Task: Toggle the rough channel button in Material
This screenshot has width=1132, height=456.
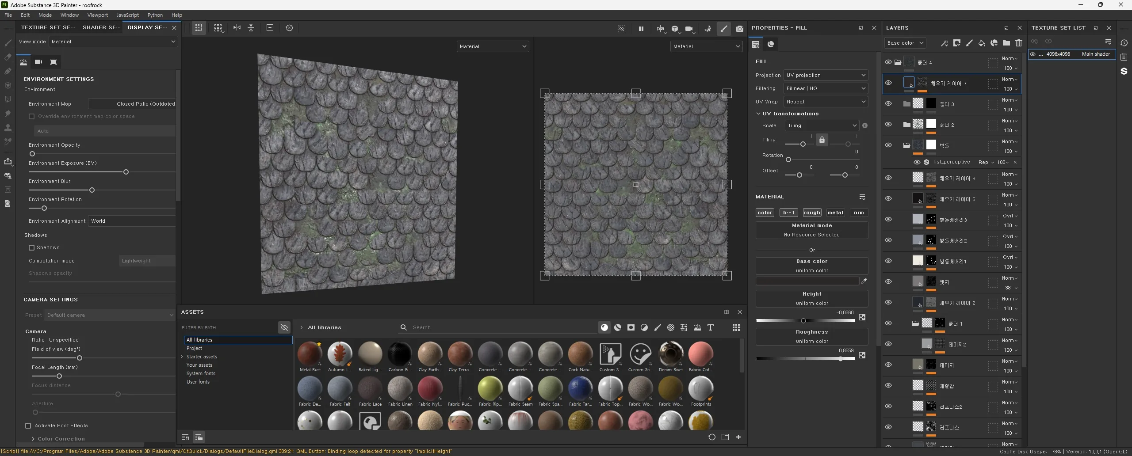Action: [812, 213]
